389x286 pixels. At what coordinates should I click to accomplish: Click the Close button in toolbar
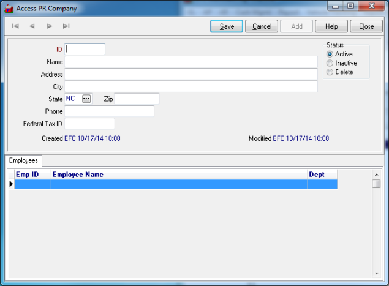[x=366, y=26]
